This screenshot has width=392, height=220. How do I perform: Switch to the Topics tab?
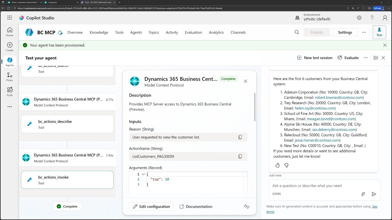point(154,32)
